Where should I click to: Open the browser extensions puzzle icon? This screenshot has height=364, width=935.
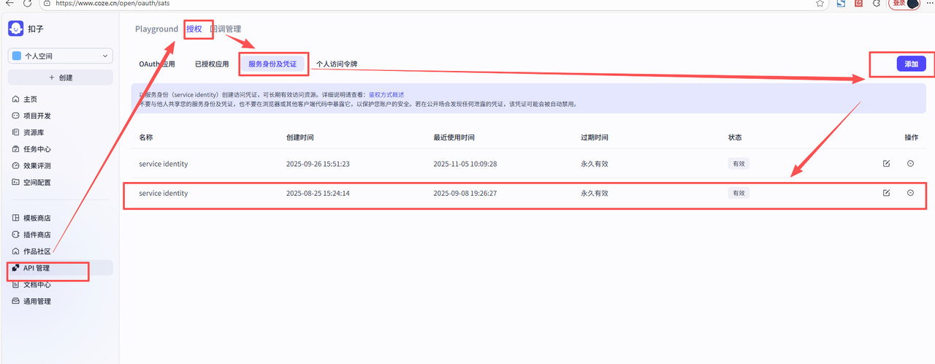pos(877,4)
